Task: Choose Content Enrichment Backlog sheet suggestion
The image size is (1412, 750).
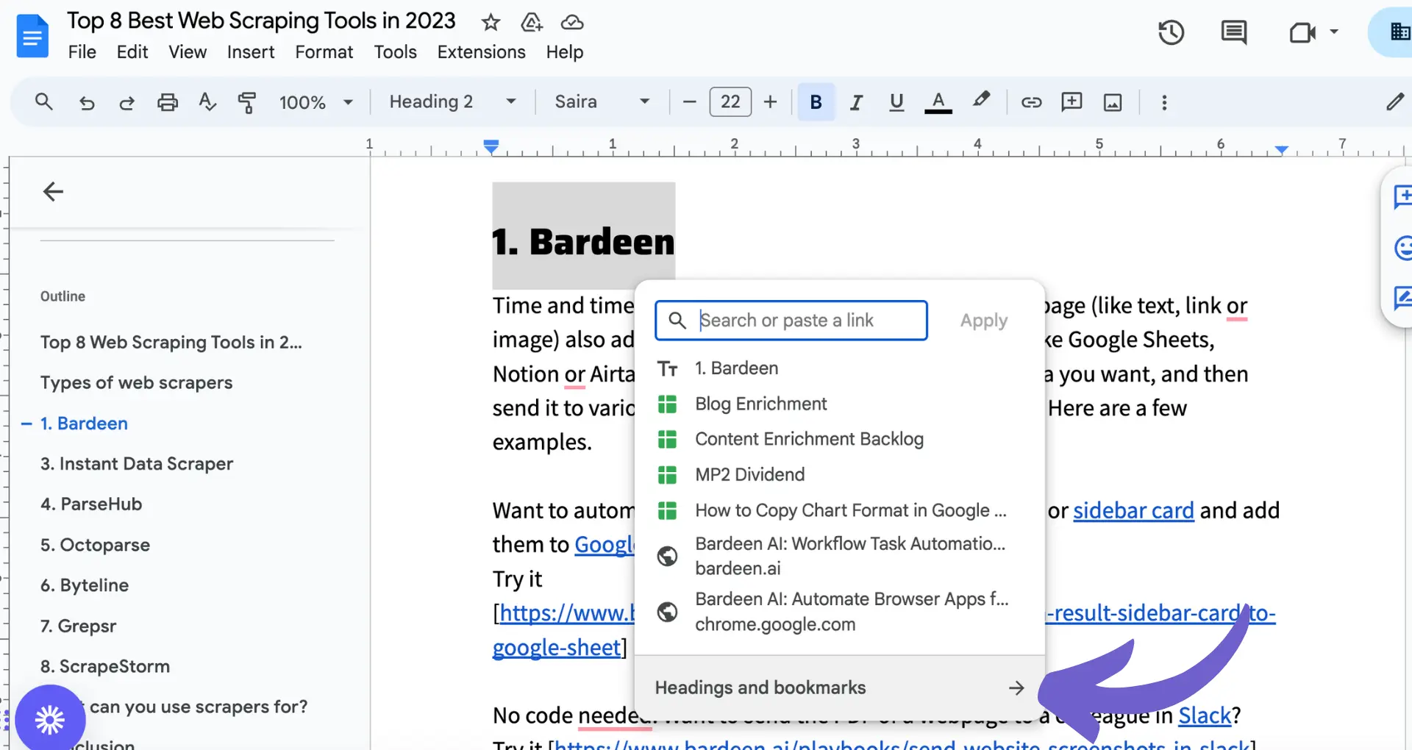Action: (839, 439)
